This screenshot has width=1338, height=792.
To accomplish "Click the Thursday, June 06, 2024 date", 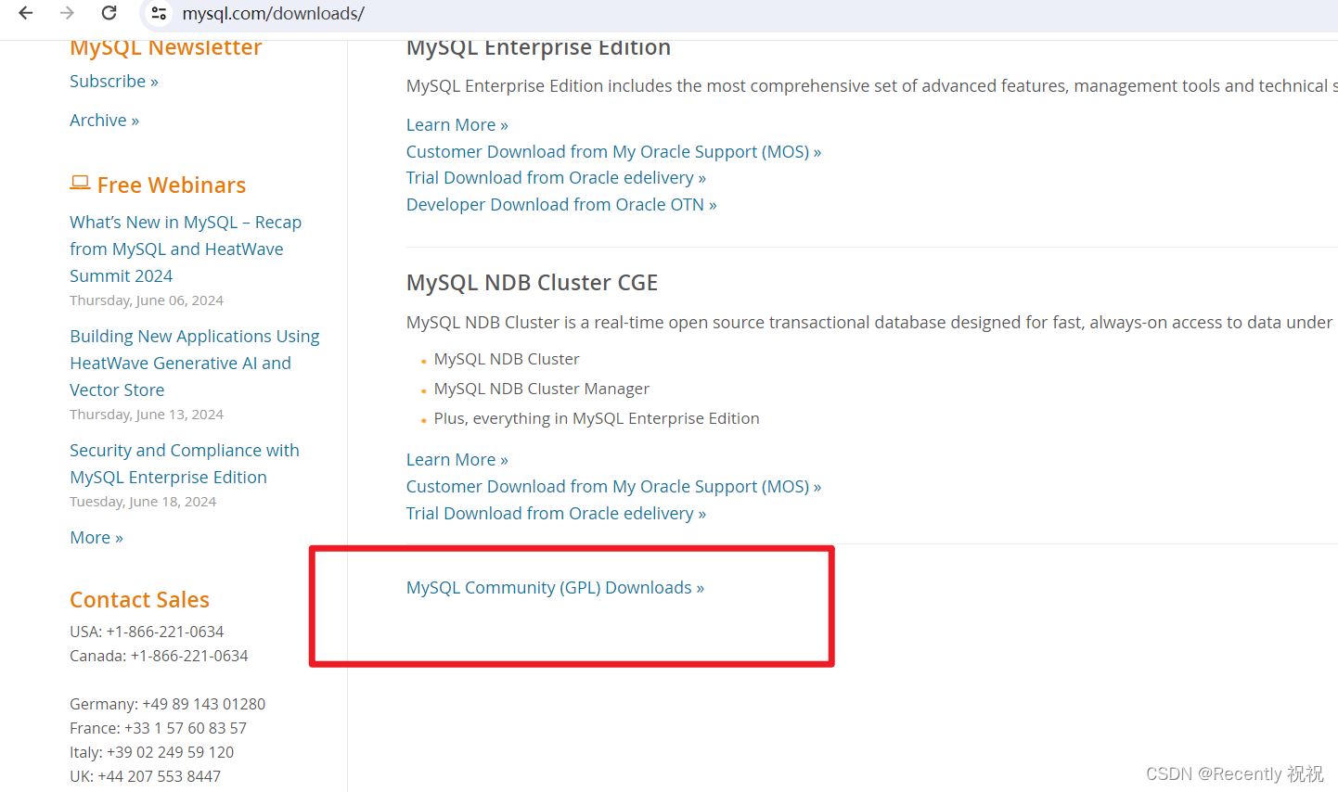I will click(x=147, y=300).
